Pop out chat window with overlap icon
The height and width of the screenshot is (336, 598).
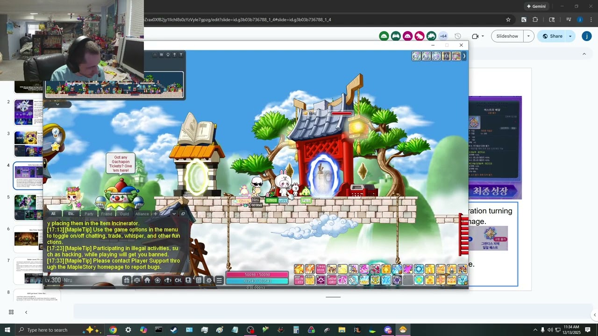pyautogui.click(x=183, y=214)
